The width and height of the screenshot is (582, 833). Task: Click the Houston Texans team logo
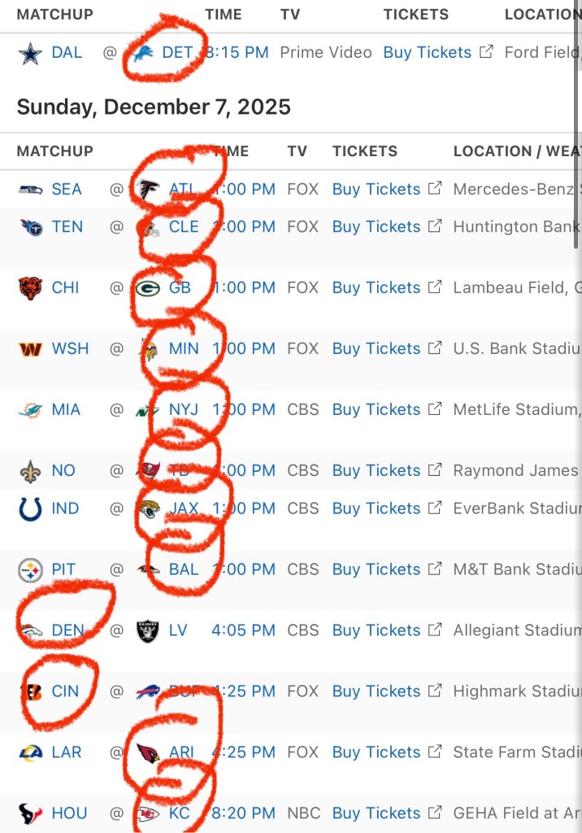(30, 813)
